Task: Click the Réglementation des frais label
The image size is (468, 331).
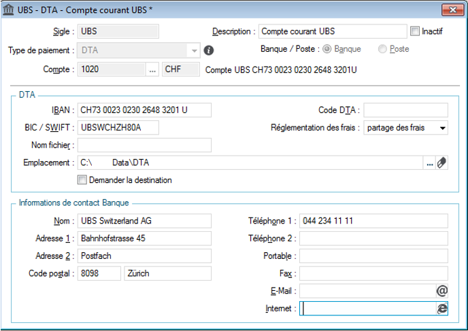Action: tap(315, 128)
